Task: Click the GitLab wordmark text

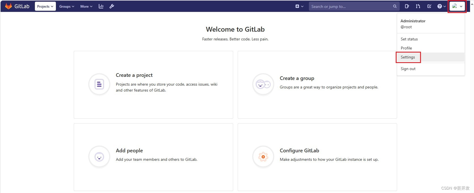Action: click(x=22, y=6)
